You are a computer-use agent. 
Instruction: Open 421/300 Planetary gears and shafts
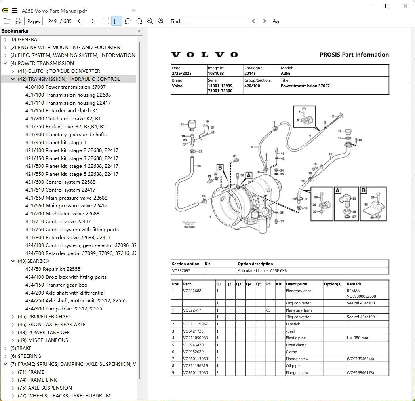pyautogui.click(x=66, y=135)
